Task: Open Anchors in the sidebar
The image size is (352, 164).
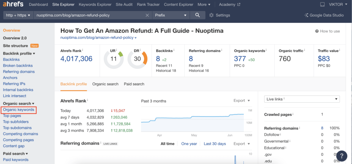Action: [x=10, y=78]
